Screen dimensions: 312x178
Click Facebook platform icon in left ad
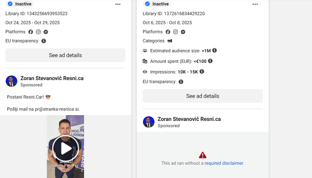(31, 32)
